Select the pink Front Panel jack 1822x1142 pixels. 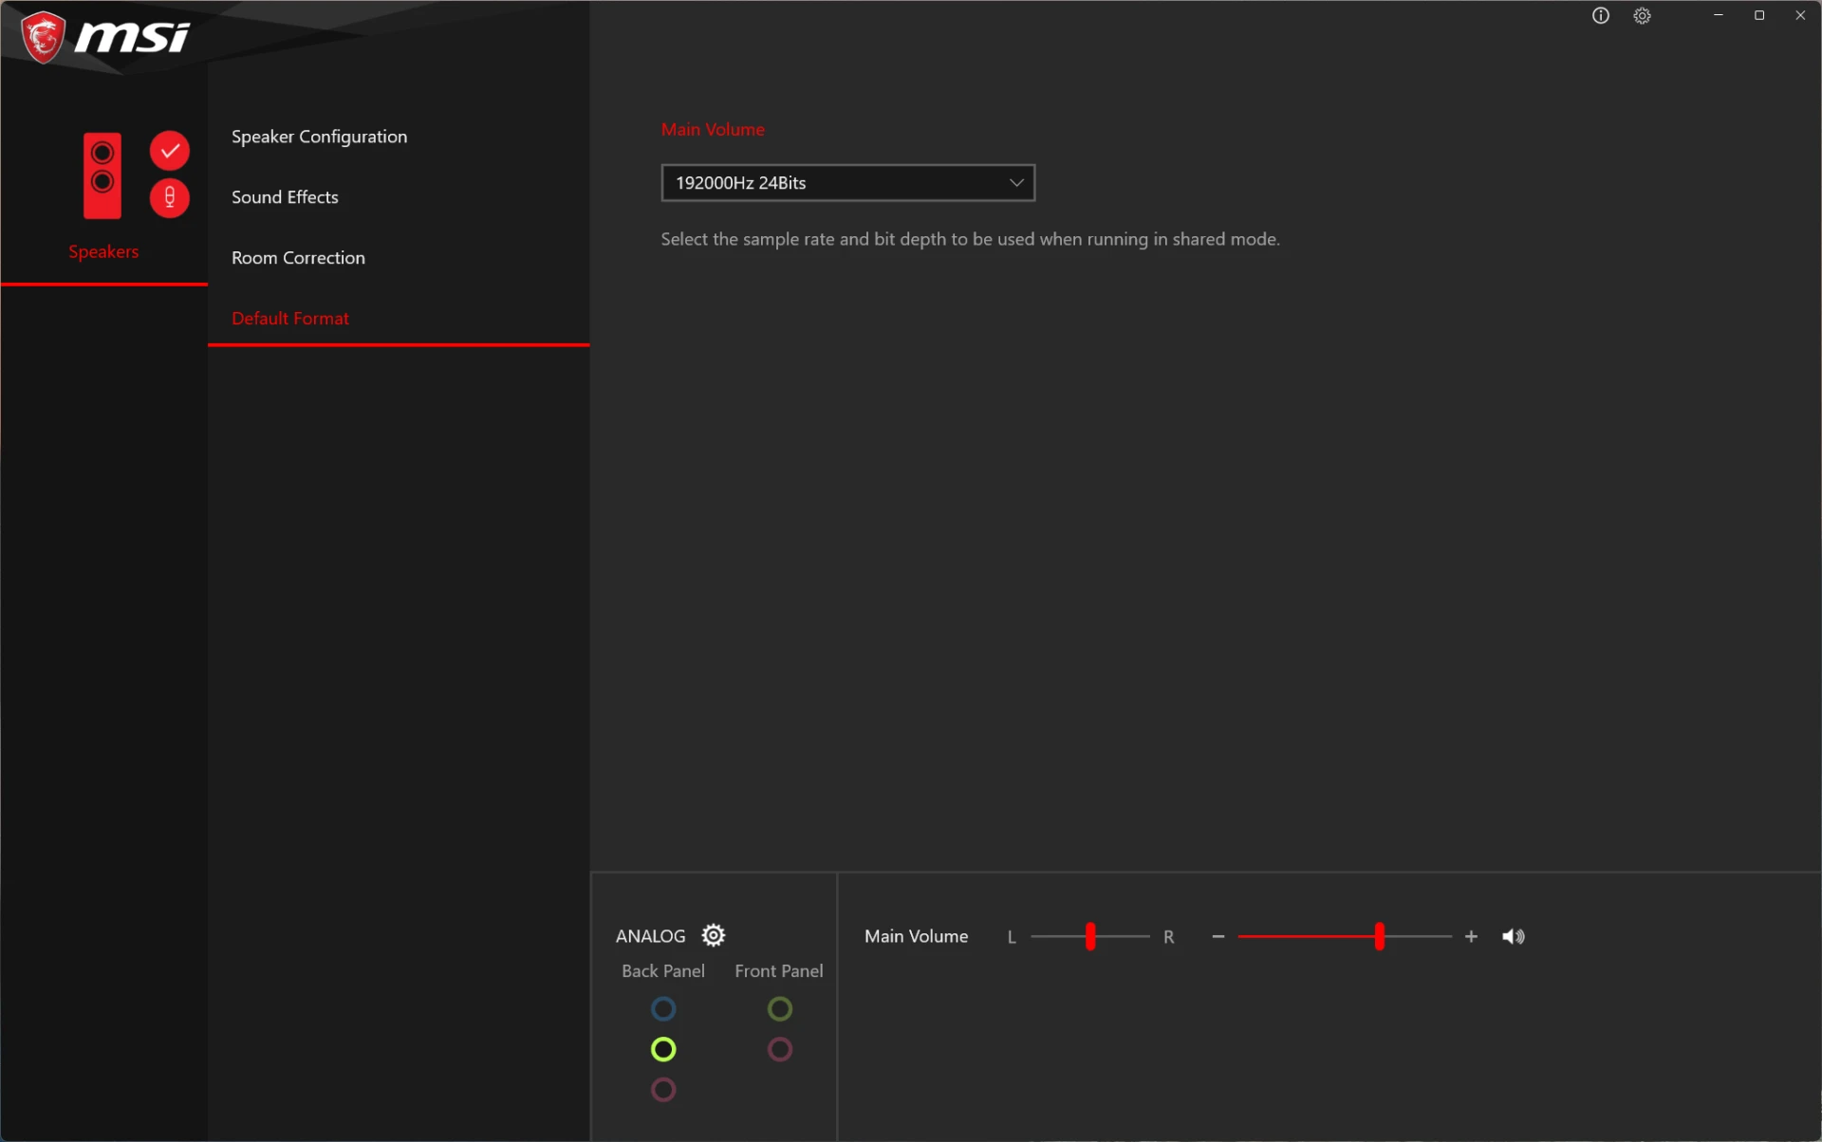[780, 1049]
